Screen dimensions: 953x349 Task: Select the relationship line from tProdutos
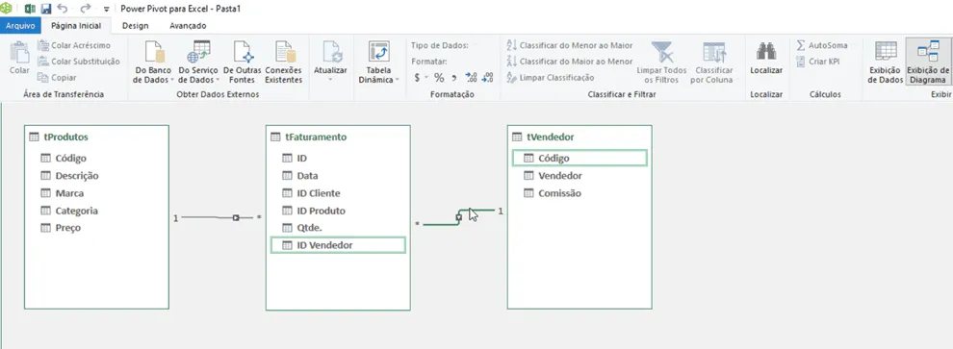pos(217,217)
